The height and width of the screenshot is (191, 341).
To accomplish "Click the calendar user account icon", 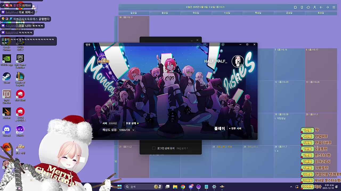I will click(315, 7).
